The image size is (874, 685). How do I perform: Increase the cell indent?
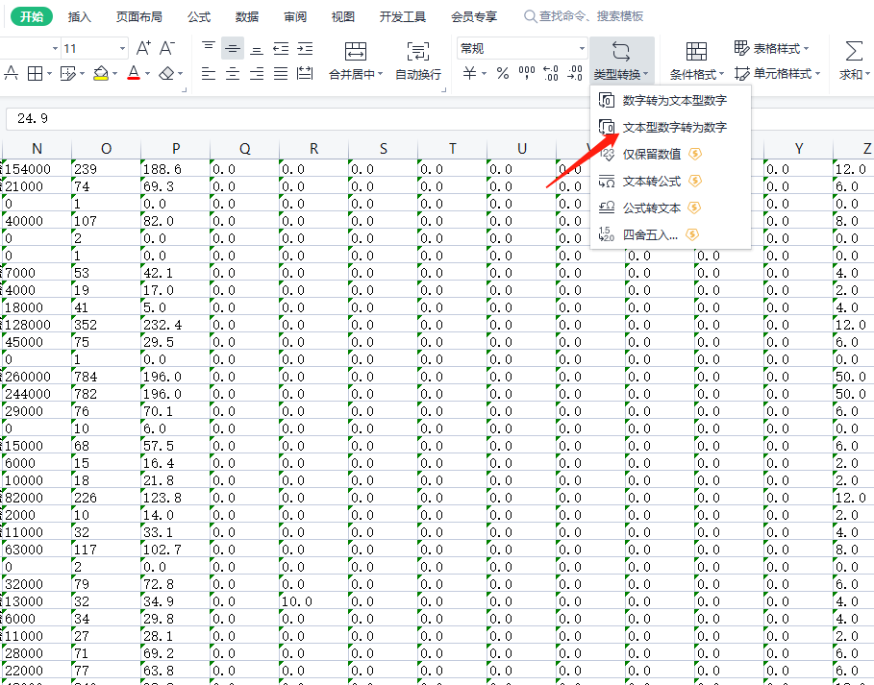(x=305, y=49)
